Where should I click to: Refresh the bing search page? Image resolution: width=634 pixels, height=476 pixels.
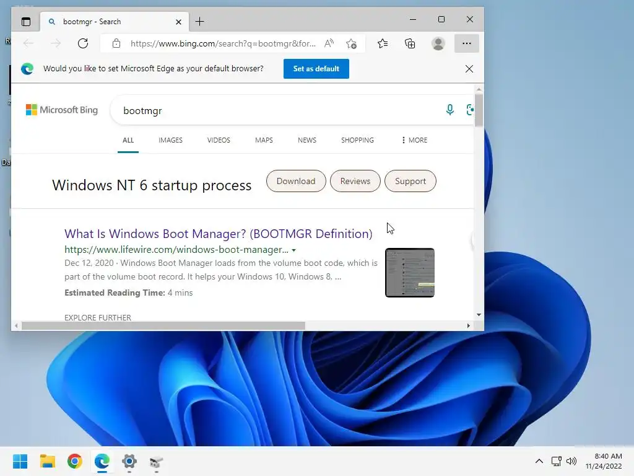pos(83,43)
